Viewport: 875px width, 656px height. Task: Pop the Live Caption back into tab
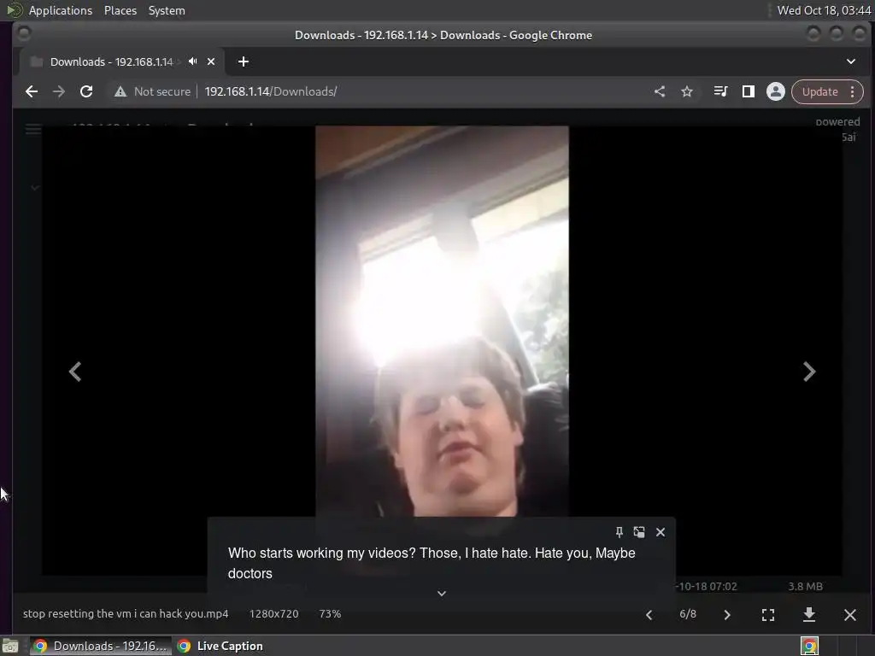click(x=639, y=532)
